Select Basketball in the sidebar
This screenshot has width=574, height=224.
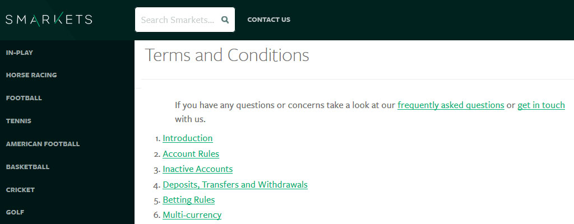click(27, 167)
